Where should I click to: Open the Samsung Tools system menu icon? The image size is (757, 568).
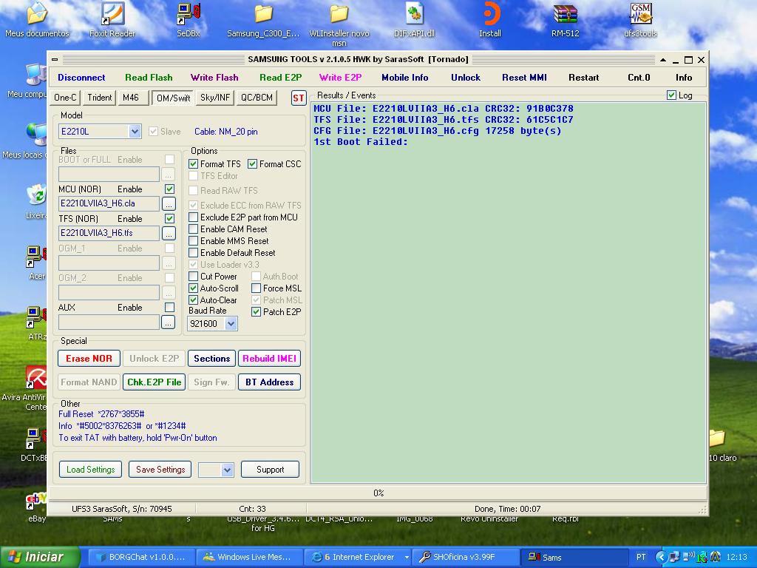click(55, 59)
